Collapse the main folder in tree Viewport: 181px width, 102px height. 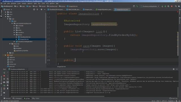(x=8, y=19)
